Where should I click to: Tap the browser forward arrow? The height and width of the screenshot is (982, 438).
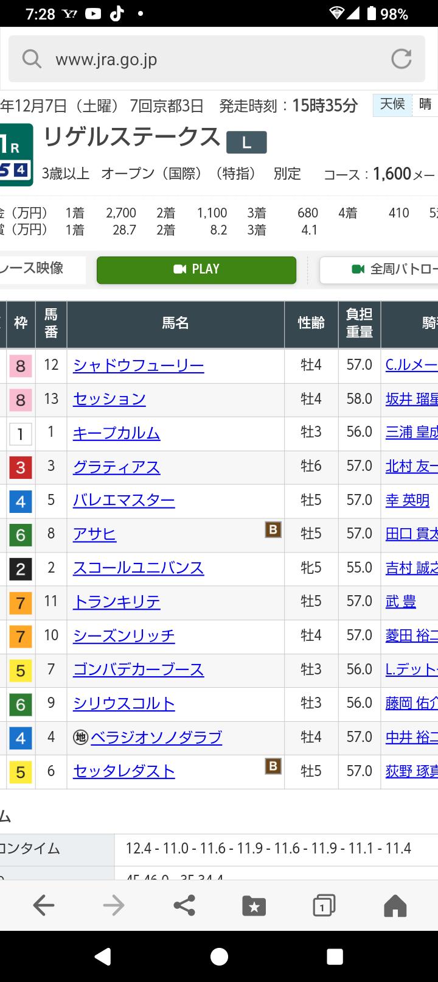pos(114,905)
